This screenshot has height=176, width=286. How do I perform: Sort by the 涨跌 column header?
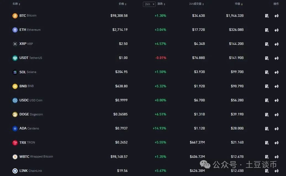click(x=161, y=4)
